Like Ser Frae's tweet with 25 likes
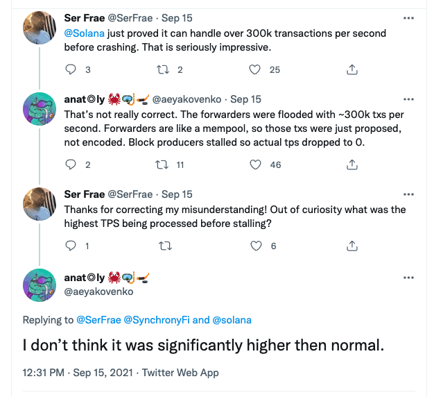This screenshot has height=397, width=434. pos(255,69)
